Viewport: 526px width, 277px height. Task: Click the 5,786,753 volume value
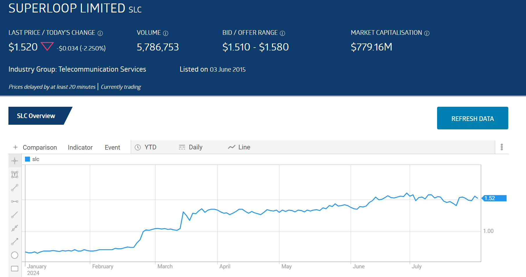(158, 47)
